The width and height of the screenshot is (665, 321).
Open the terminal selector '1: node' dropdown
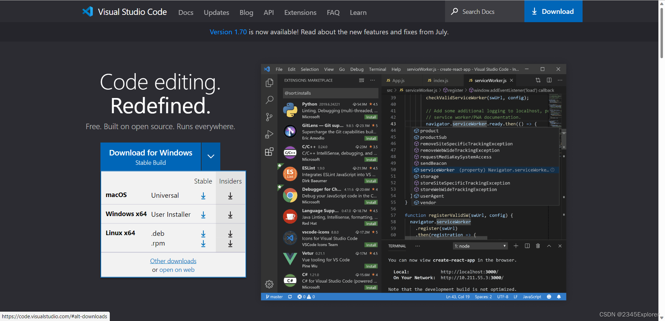coord(480,246)
